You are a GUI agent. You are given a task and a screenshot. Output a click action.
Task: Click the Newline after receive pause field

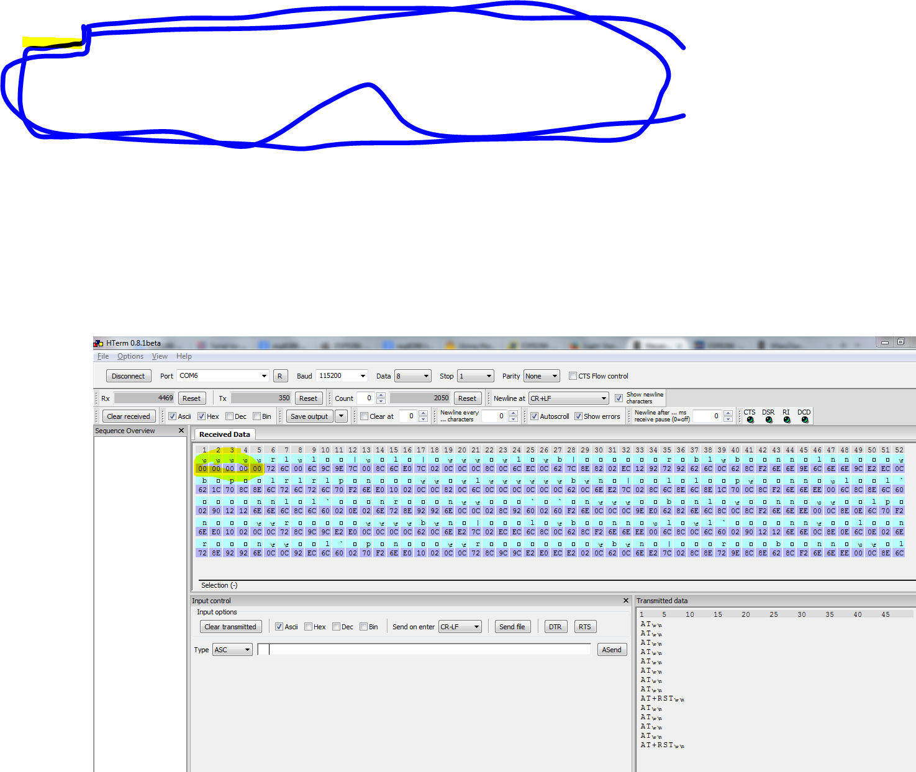(x=708, y=416)
